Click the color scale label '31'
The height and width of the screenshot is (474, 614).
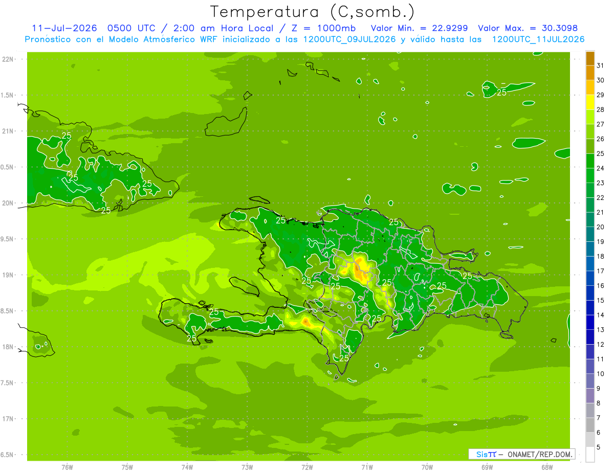601,65
